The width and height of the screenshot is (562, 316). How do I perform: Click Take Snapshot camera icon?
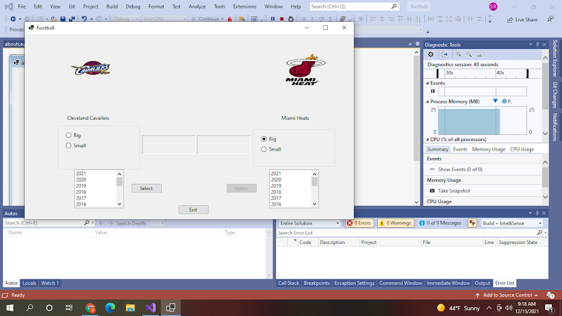[432, 191]
